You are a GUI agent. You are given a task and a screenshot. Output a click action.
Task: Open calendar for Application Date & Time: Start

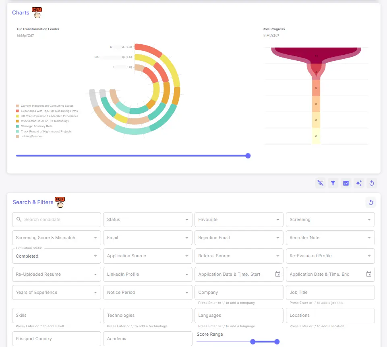coord(277,274)
